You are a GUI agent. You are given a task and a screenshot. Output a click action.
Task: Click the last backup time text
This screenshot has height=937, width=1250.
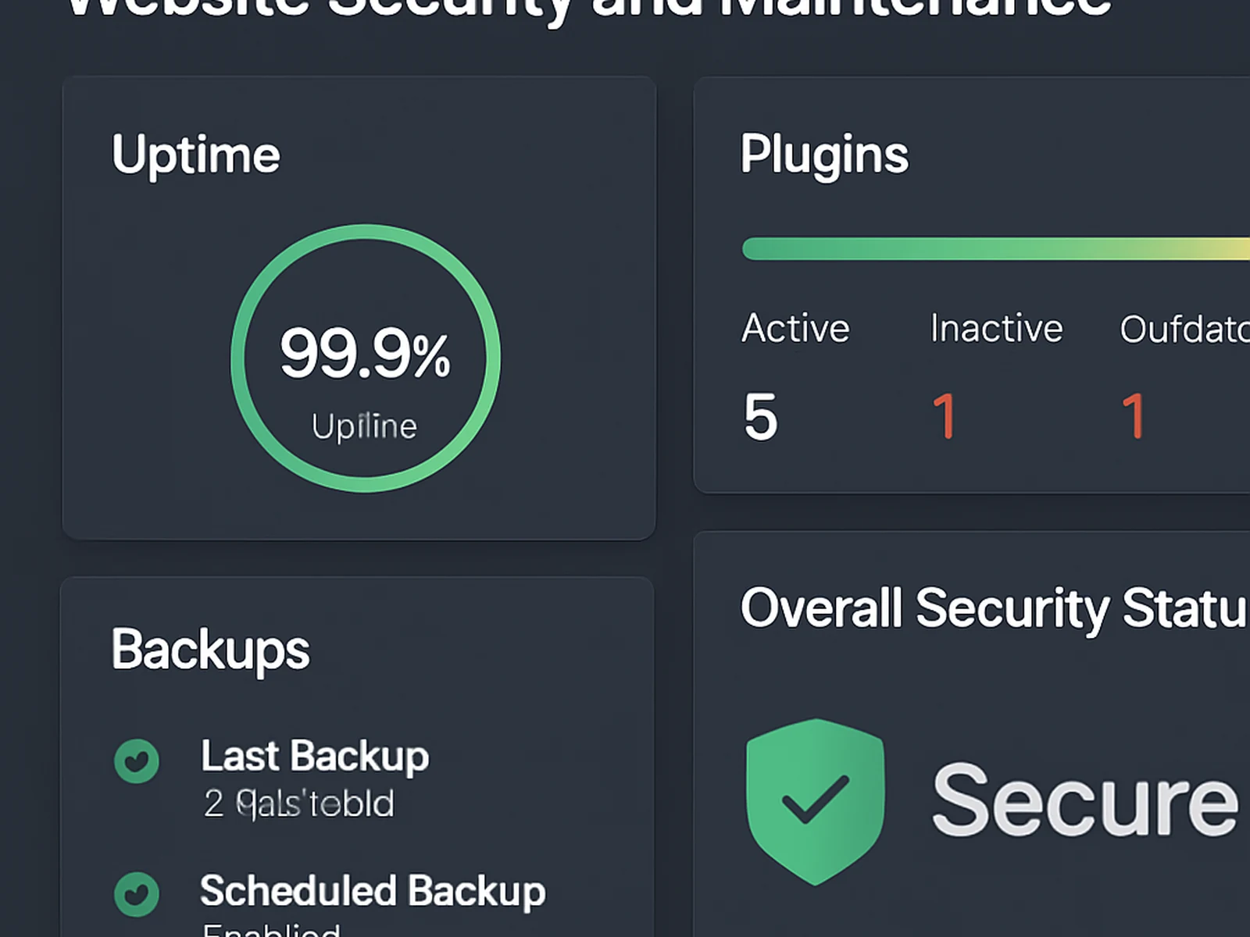point(299,803)
